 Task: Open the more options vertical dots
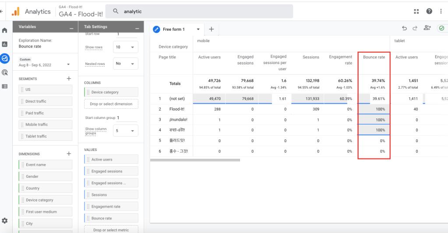pos(441,11)
